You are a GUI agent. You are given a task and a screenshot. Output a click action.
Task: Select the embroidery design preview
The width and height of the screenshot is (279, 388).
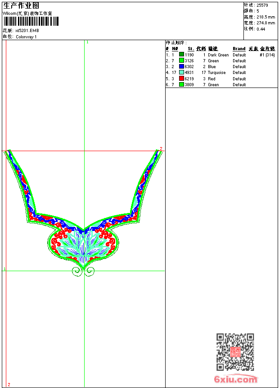[x=83, y=213]
